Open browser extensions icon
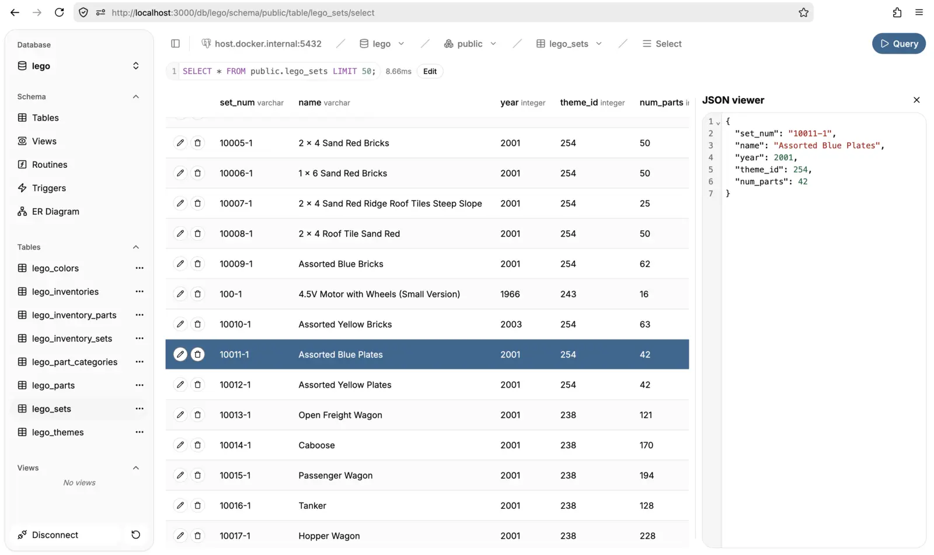The image size is (934, 555). pos(897,12)
